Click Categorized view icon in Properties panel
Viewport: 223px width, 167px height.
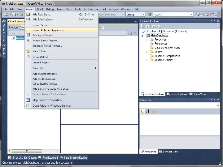142,111
